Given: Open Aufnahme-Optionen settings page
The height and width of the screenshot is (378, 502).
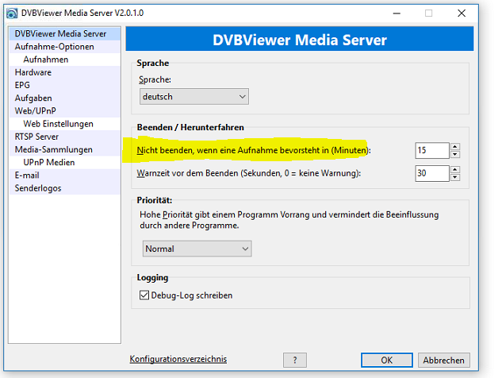Looking at the screenshot, I should pyautogui.click(x=65, y=47).
